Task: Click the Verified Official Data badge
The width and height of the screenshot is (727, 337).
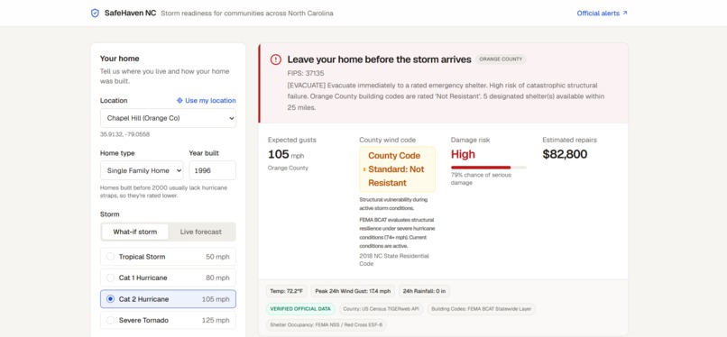Action: point(301,309)
